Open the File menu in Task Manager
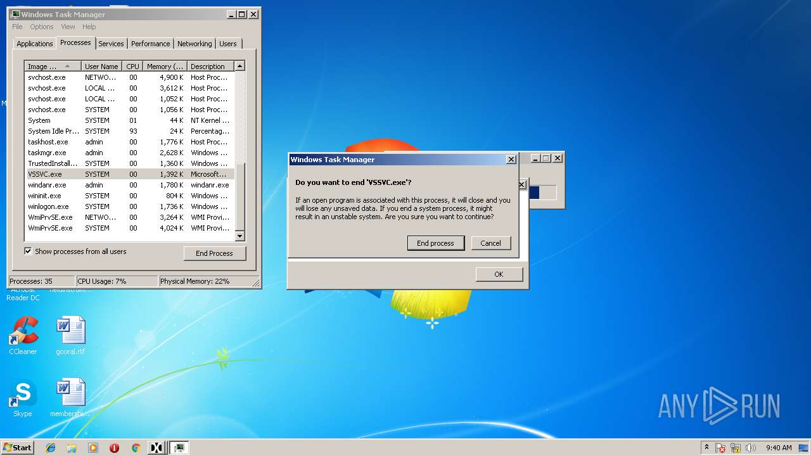This screenshot has width=811, height=456. [x=17, y=27]
